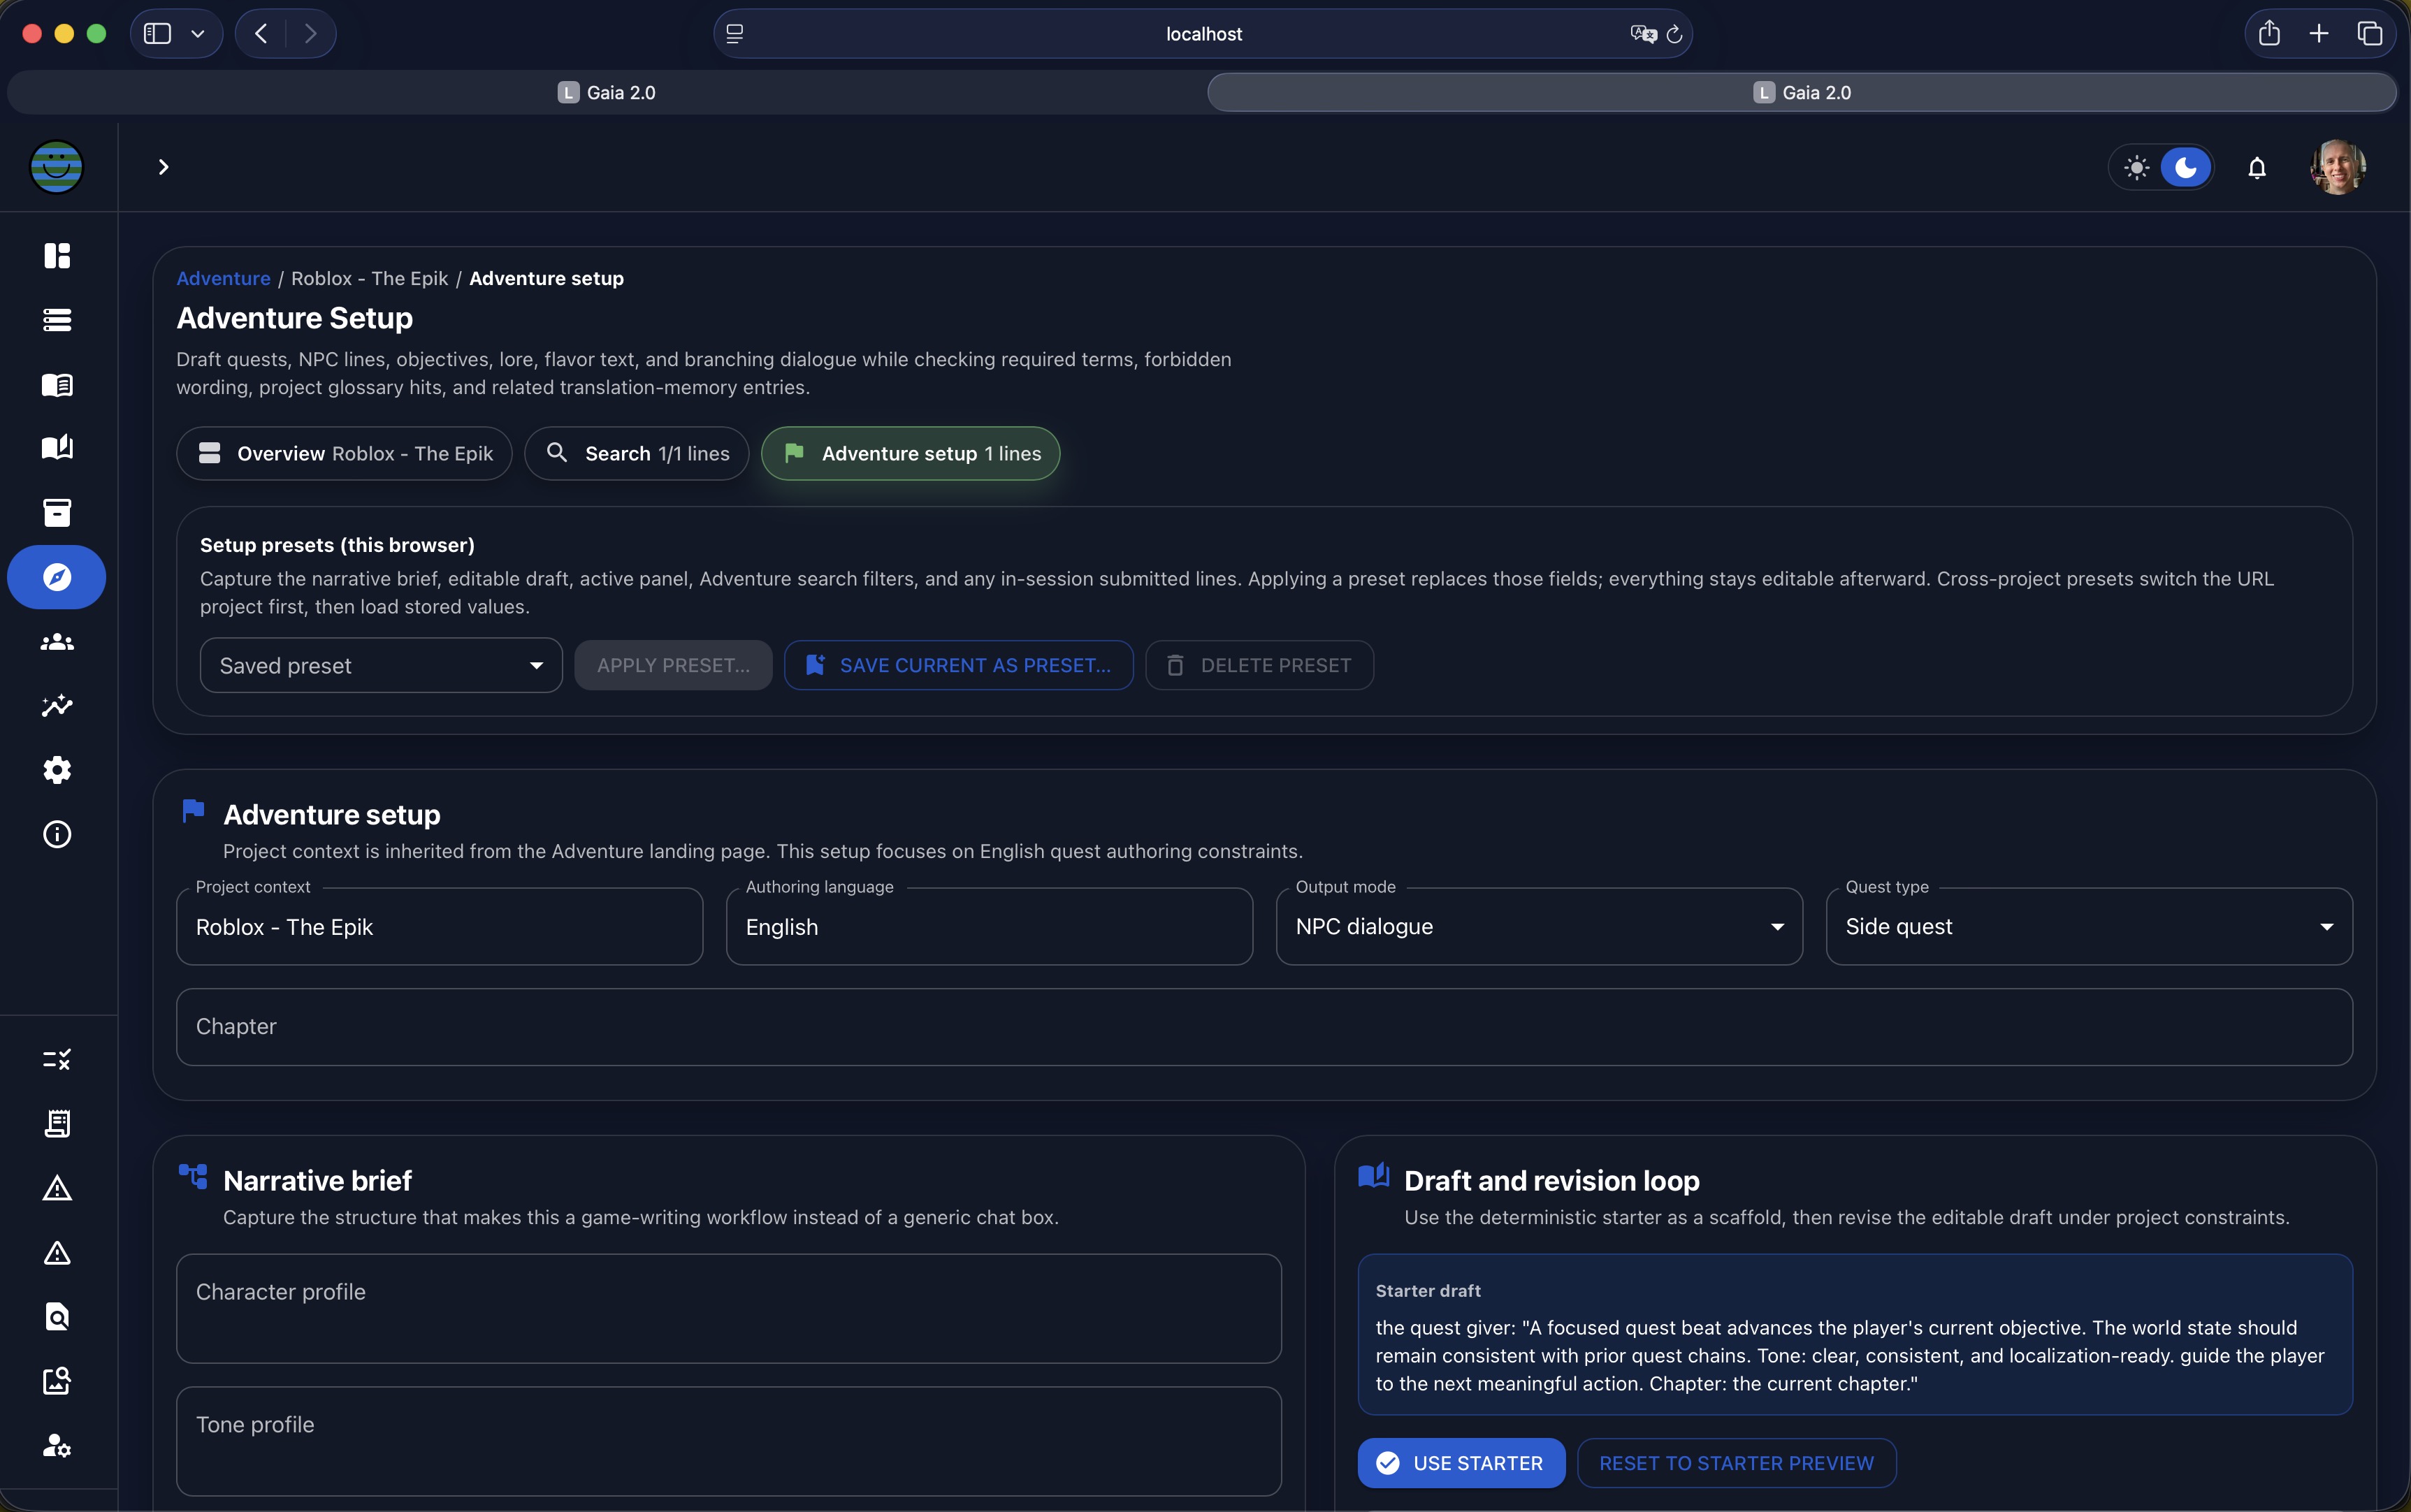Click the translate icon in address bar
The width and height of the screenshot is (2411, 1512).
pos(1643,34)
